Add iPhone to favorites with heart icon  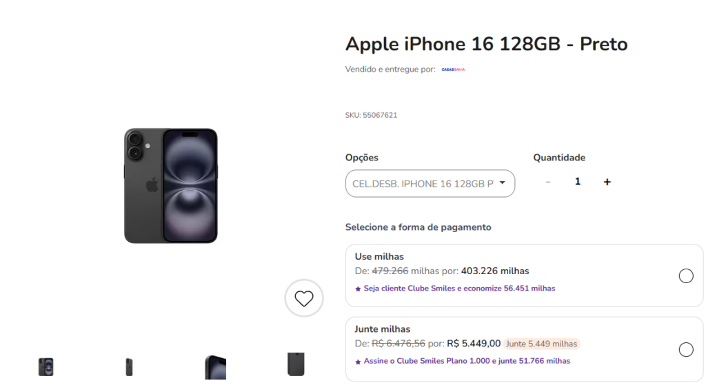click(x=304, y=298)
